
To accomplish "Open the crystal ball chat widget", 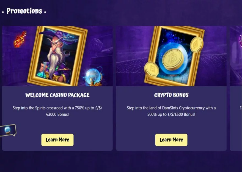I will click(8, 130).
